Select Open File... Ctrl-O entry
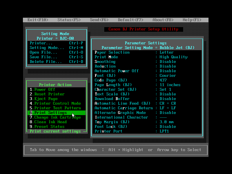The image size is (232, 174). (57, 52)
